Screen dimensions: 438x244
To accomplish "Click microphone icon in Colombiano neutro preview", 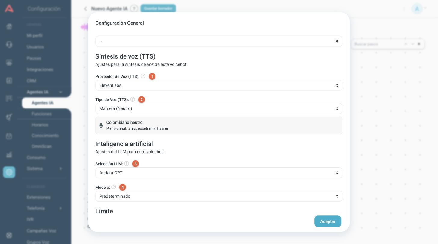I will pos(101,125).
